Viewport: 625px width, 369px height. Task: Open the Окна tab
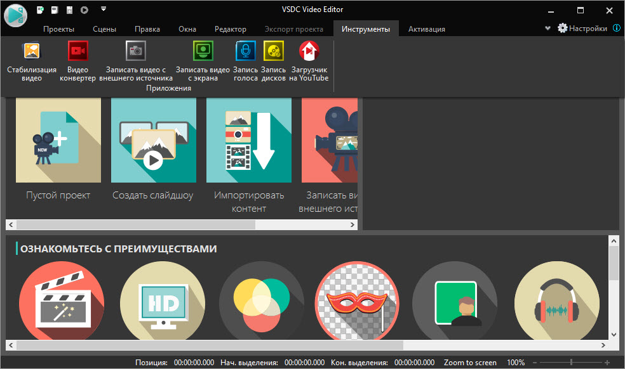click(x=187, y=29)
